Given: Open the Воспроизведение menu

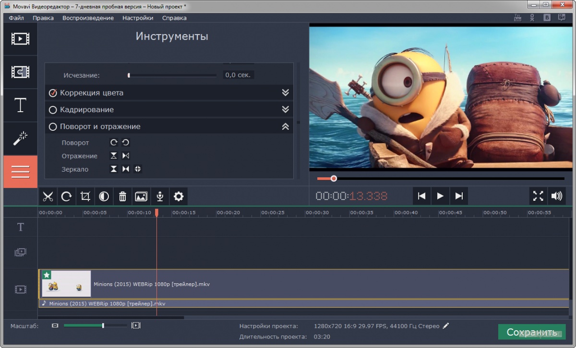Looking at the screenshot, I should tap(88, 18).
